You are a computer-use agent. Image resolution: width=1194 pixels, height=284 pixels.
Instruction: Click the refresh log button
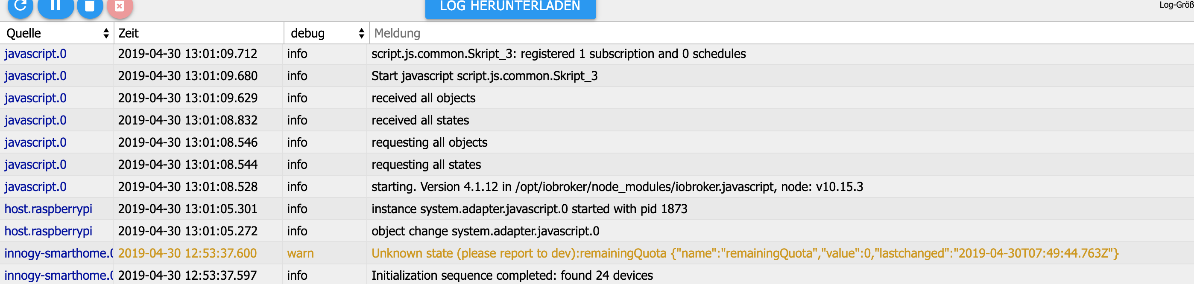point(20,6)
